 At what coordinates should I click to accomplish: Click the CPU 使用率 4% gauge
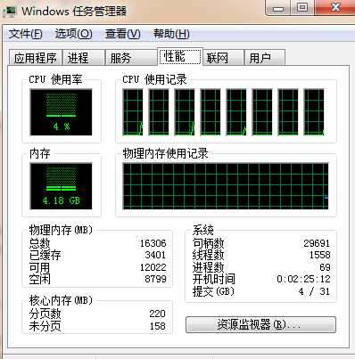click(61, 112)
